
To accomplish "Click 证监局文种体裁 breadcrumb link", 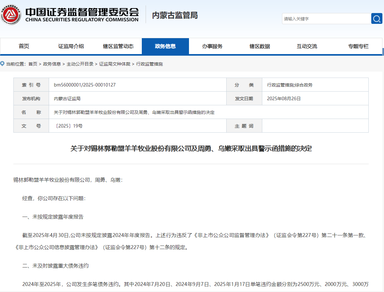I will [x=115, y=64].
